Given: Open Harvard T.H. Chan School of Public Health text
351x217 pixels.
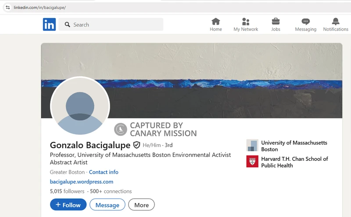Looking at the screenshot, I should (294, 162).
